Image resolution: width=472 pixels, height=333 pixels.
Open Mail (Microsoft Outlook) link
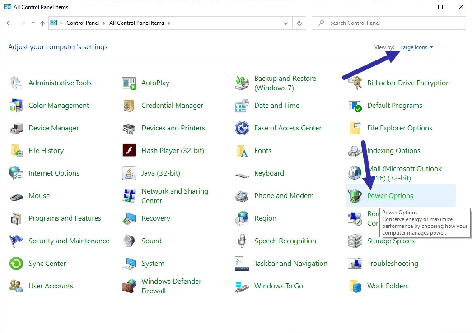405,173
